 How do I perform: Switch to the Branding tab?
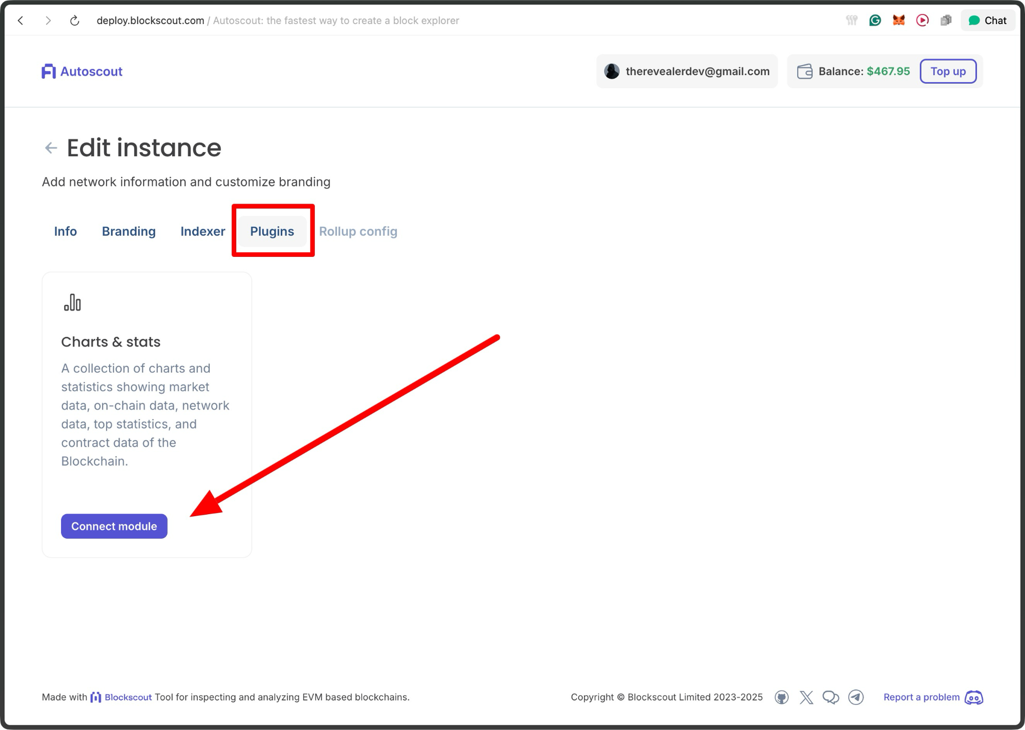coord(128,231)
